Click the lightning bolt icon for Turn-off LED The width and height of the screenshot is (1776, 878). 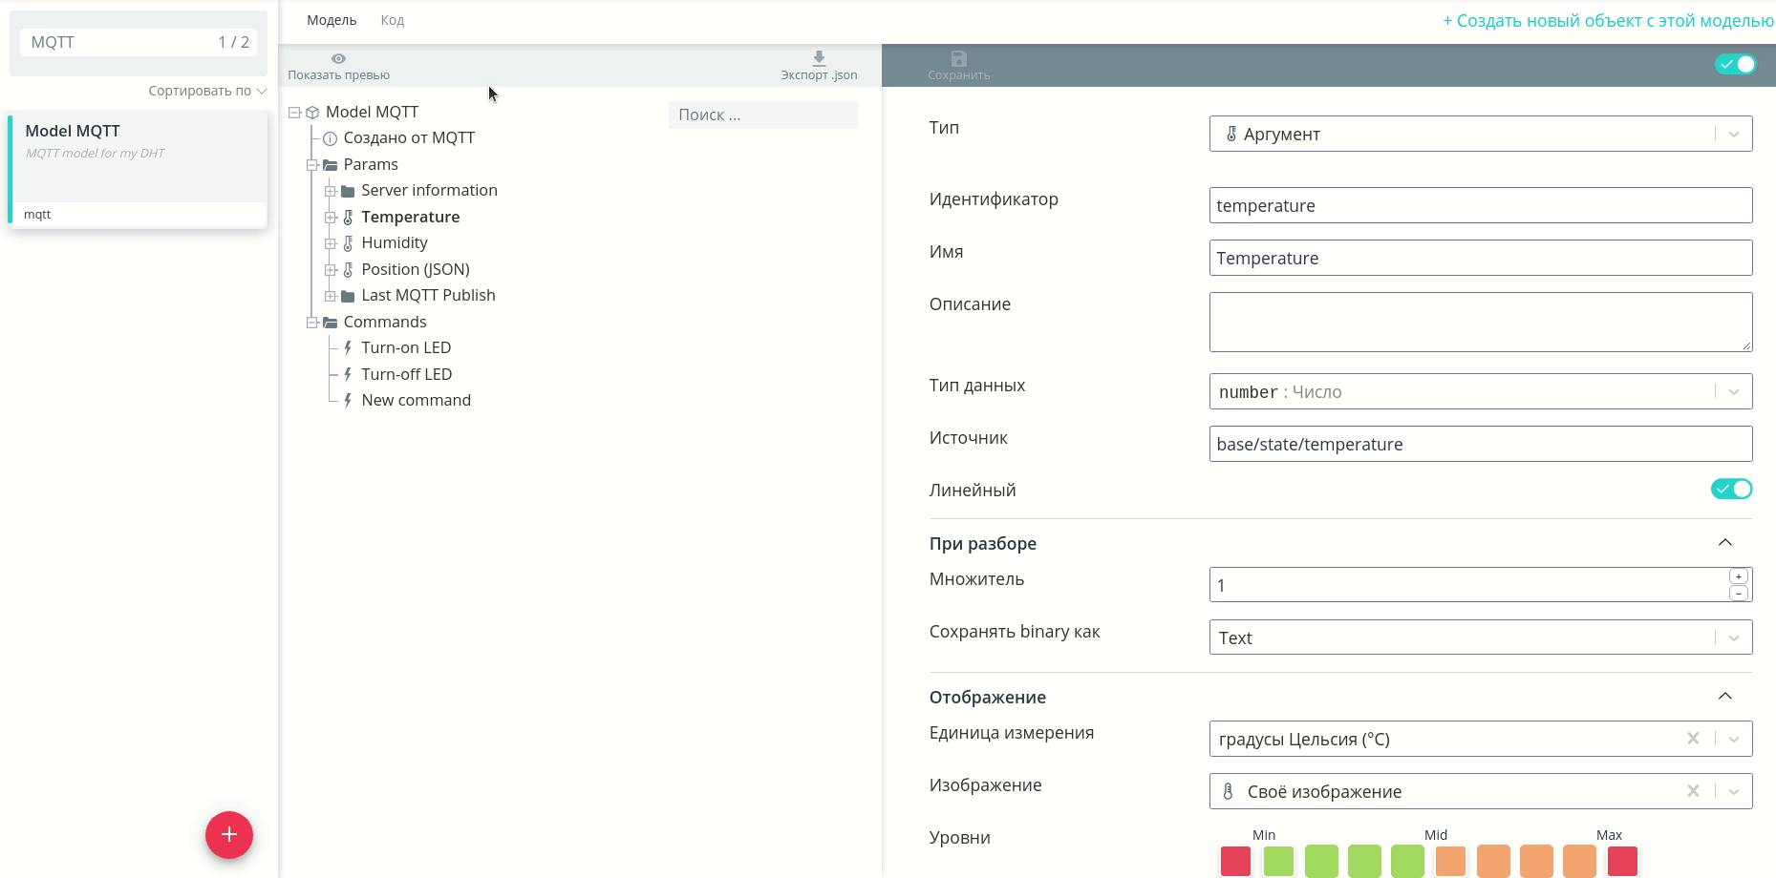pos(348,375)
